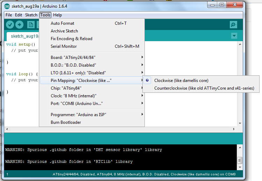This screenshot has height=181, width=262.
Task: Expand Board: "ATtiny24/44/84" submenu
Action: click(x=92, y=58)
